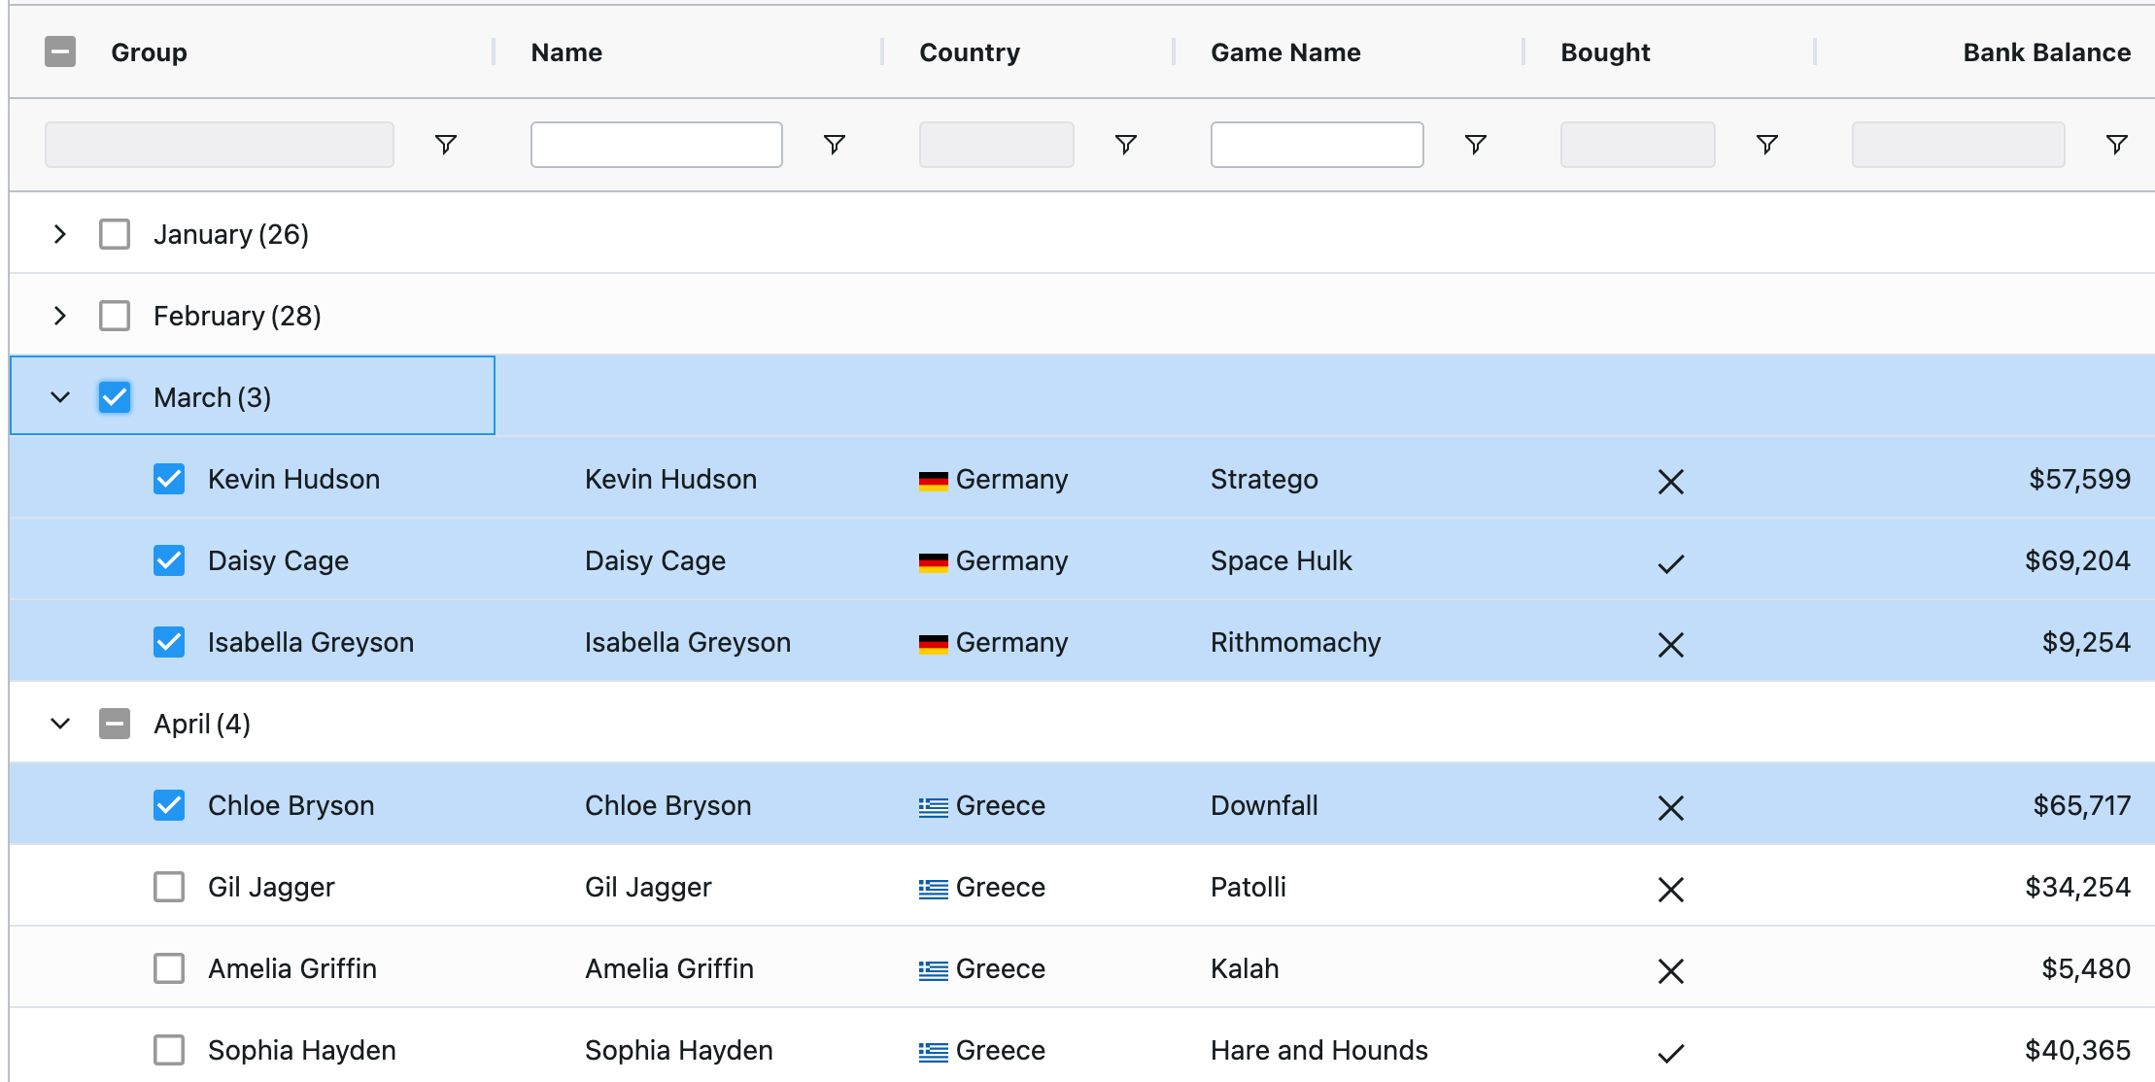Uncheck the Chloe Bryson row checkbox
The width and height of the screenshot is (2155, 1082).
click(x=169, y=805)
